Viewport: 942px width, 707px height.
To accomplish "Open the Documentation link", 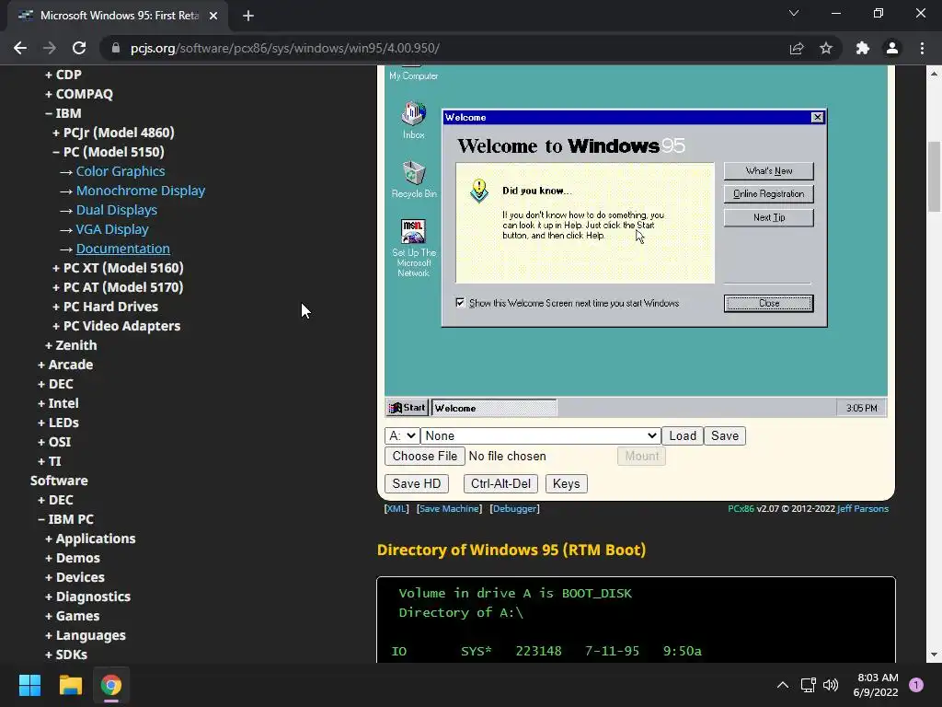I will point(122,249).
